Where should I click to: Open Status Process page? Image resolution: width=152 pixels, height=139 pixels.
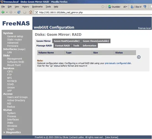(x=12, y=116)
